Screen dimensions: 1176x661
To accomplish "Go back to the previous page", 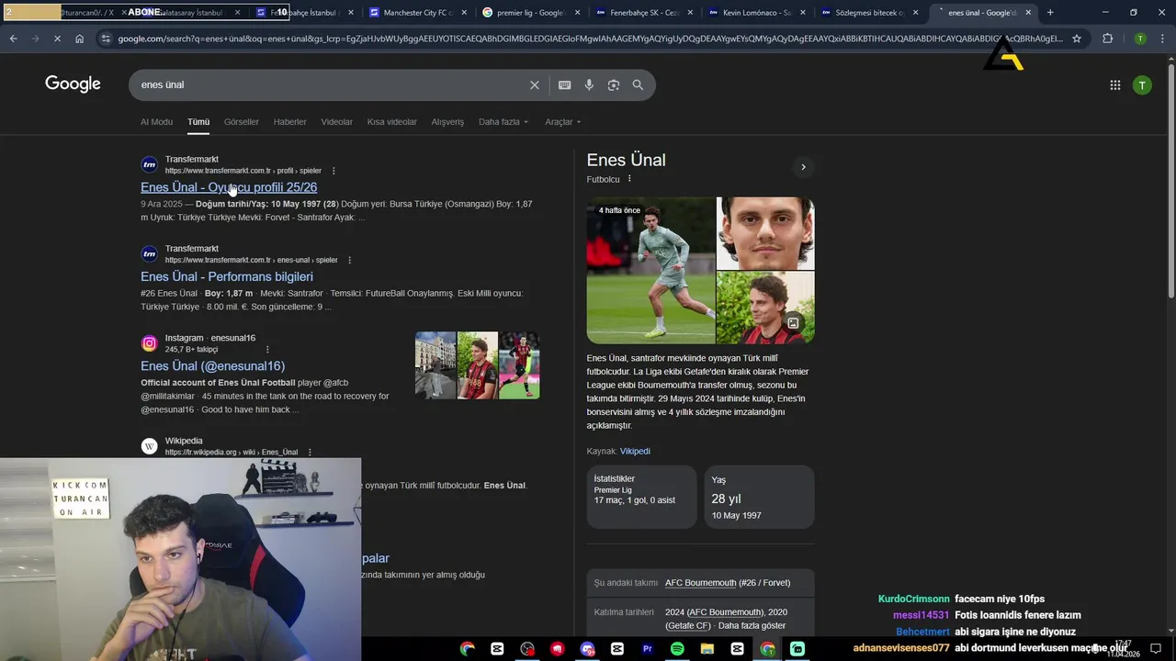I will click(13, 39).
